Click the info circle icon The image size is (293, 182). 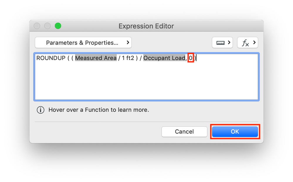[40, 110]
